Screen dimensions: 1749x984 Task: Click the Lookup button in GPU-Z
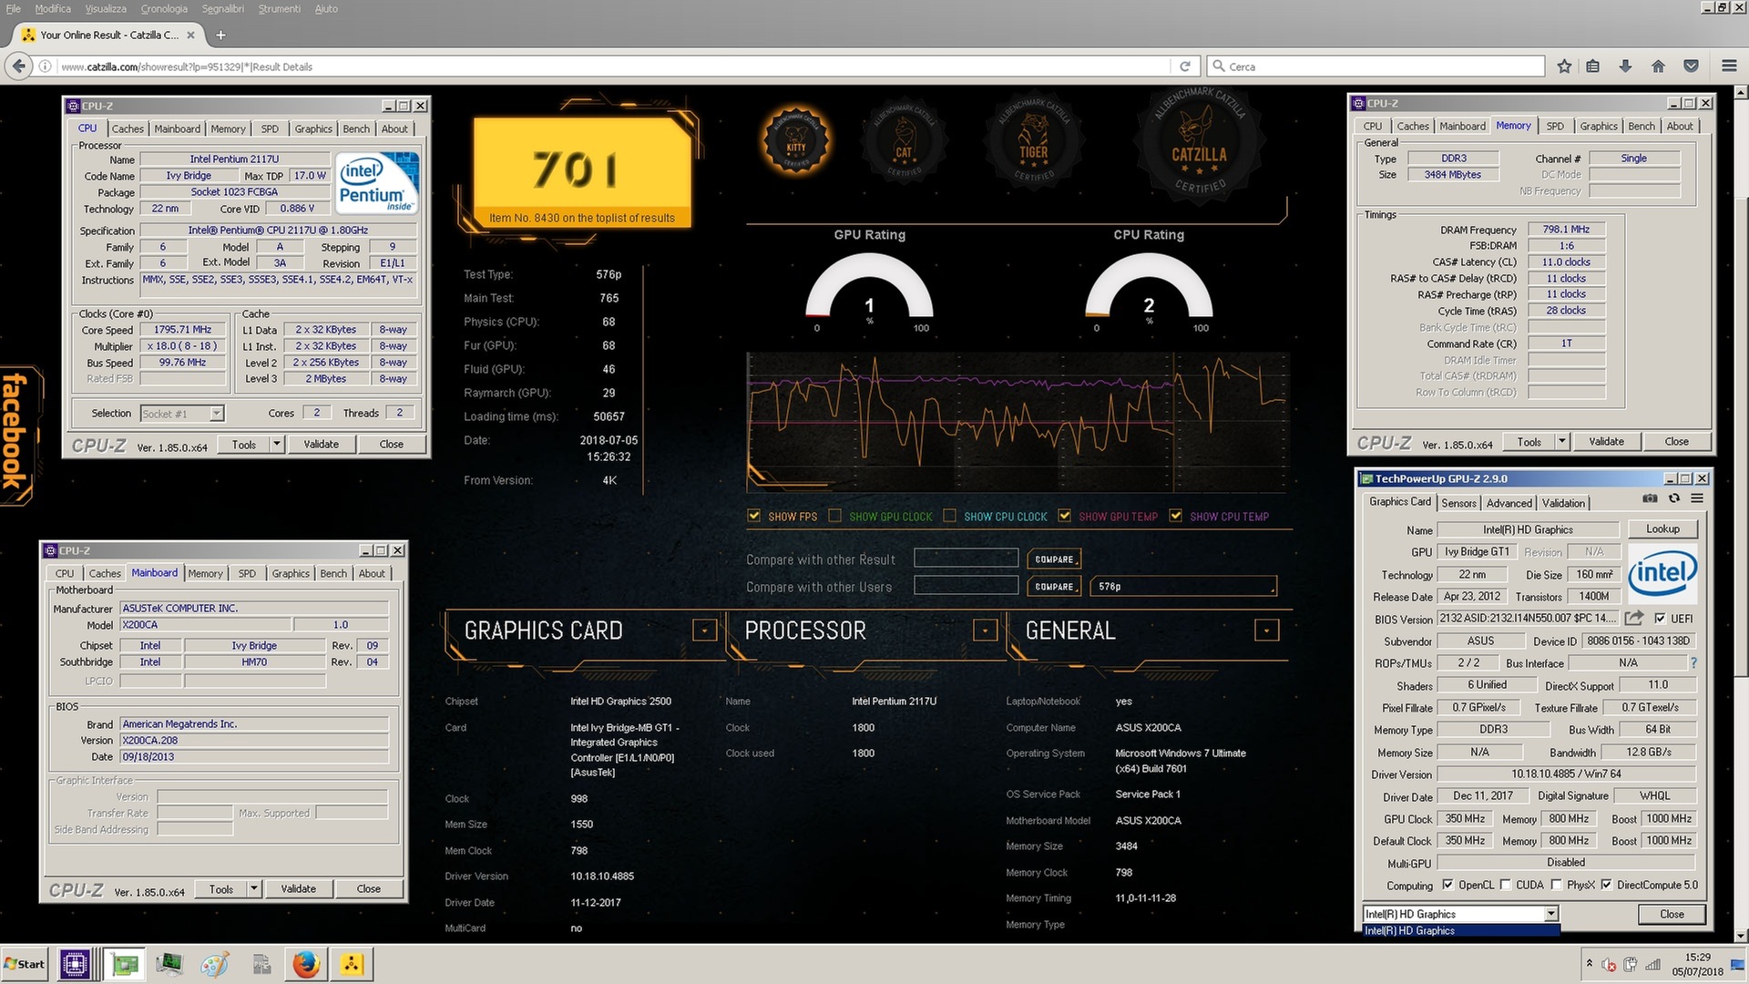(1662, 528)
